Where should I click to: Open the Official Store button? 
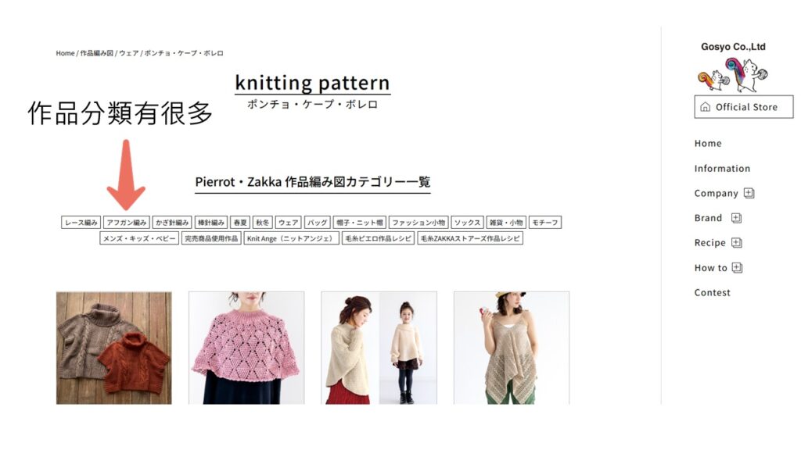(x=744, y=106)
